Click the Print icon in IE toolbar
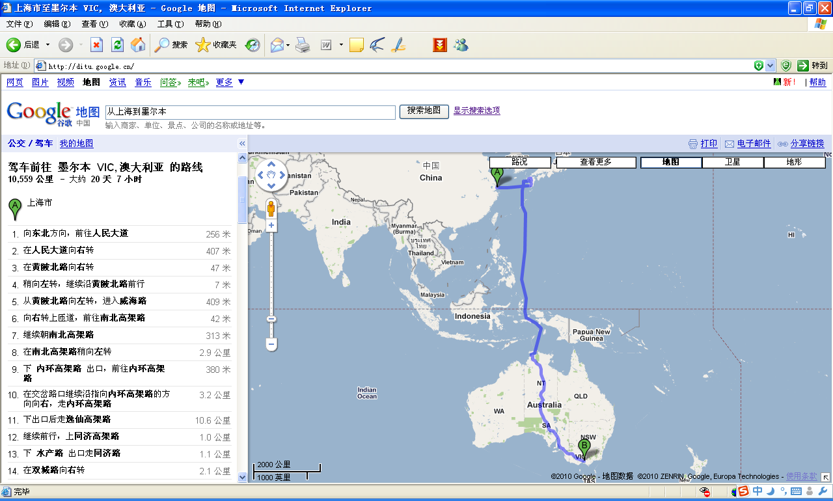 tap(303, 45)
